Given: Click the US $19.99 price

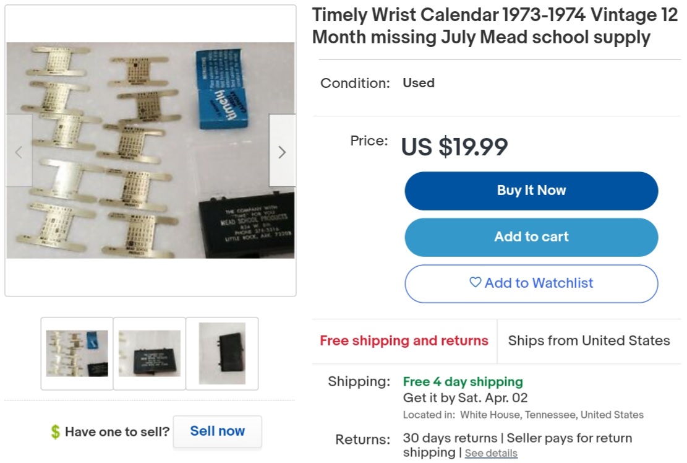Looking at the screenshot, I should coord(454,147).
